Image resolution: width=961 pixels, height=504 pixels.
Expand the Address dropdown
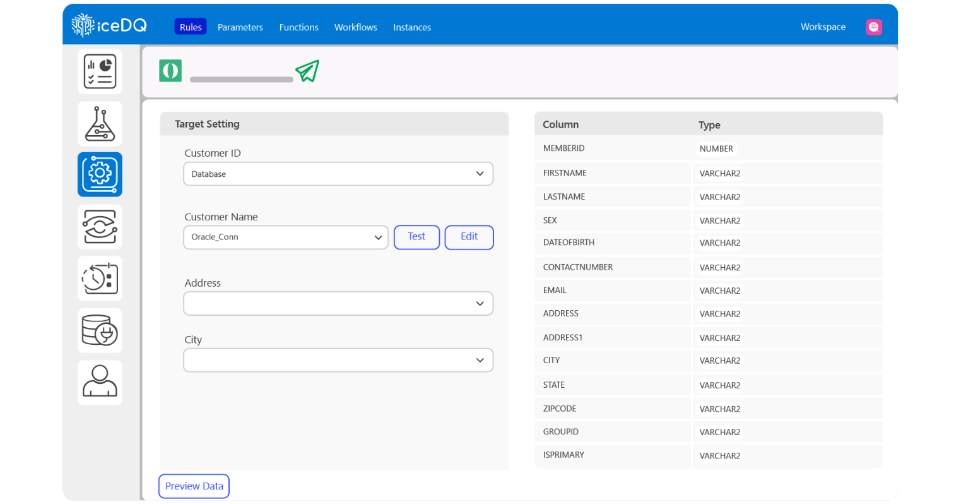coord(338,304)
